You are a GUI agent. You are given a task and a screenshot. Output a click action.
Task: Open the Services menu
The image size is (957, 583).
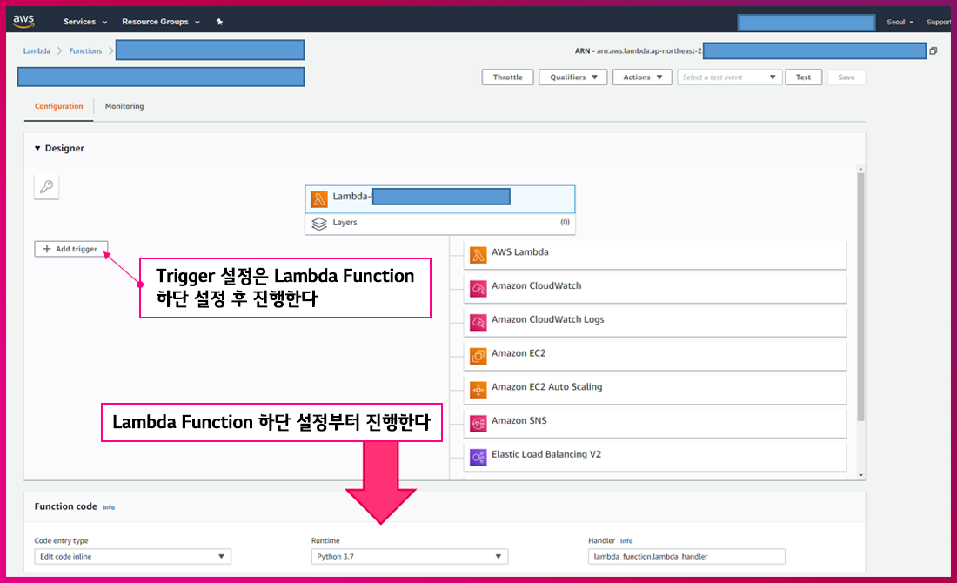tap(85, 22)
